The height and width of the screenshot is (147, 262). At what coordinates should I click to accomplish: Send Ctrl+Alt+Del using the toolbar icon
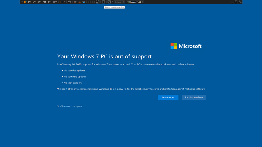click(70, 2)
